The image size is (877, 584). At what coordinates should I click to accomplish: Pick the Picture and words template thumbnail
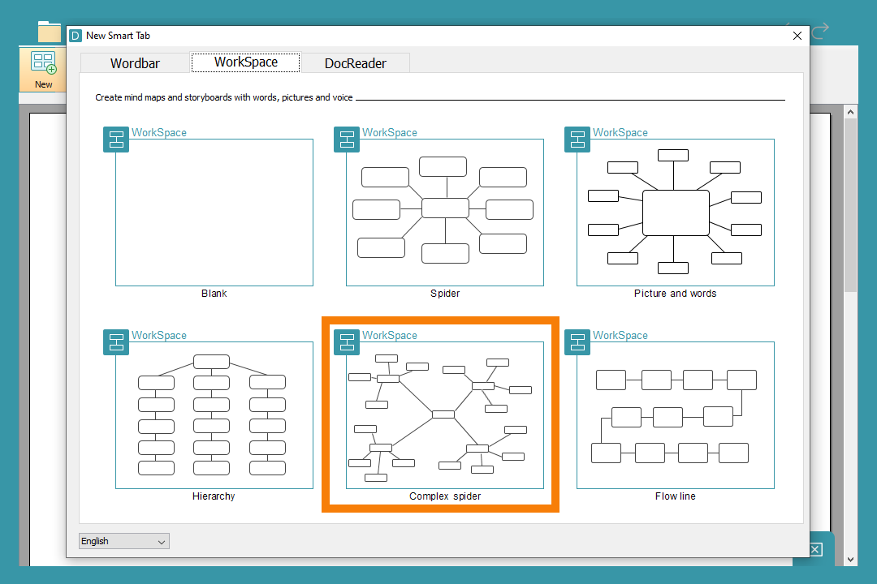(676, 213)
